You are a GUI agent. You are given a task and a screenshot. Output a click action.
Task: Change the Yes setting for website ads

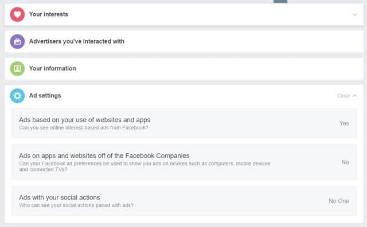(344, 123)
